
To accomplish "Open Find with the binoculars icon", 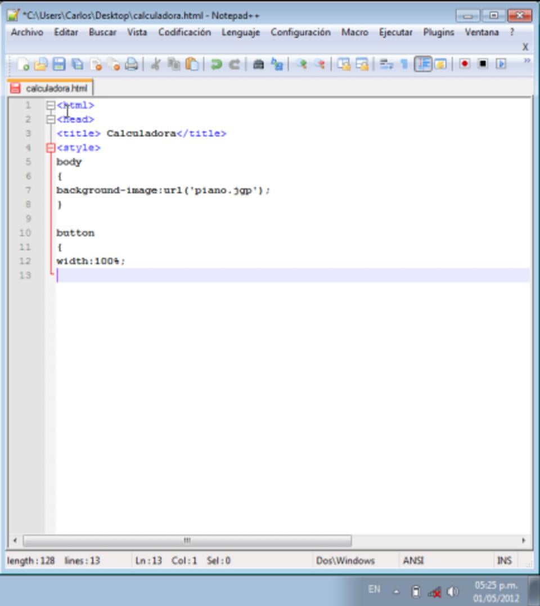I will [258, 64].
